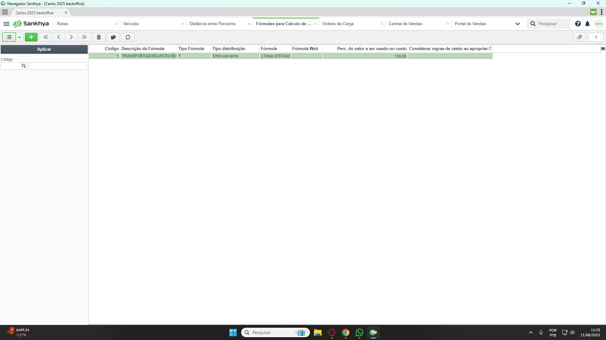The height and width of the screenshot is (340, 606).
Task: Focus the Código description field
Action: (58, 66)
